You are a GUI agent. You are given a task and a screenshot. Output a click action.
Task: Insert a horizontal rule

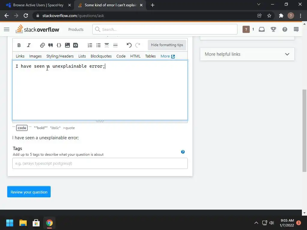point(115,45)
